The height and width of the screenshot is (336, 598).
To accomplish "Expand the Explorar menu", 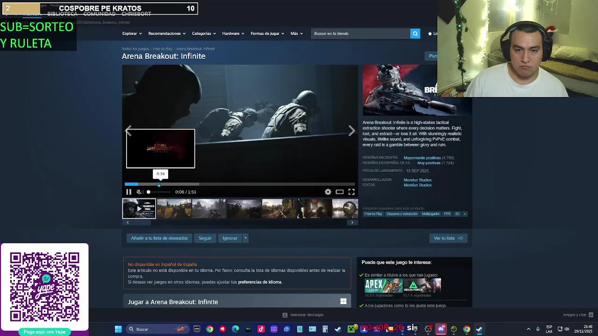I will [x=131, y=34].
